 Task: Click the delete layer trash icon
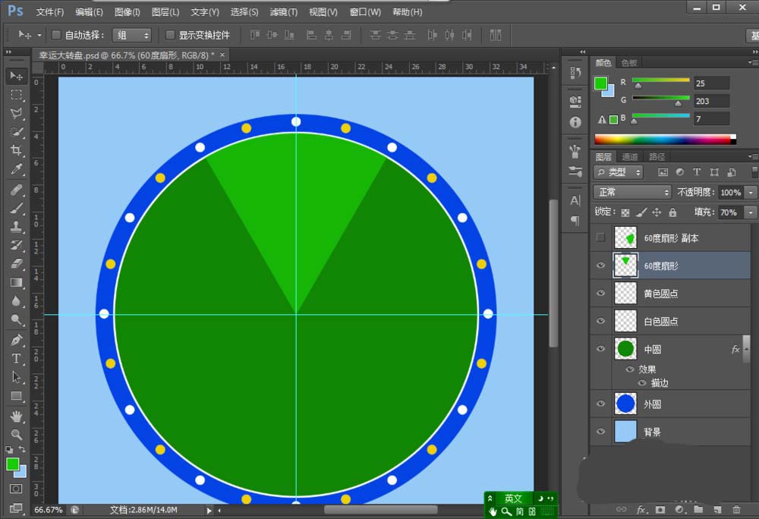(736, 510)
